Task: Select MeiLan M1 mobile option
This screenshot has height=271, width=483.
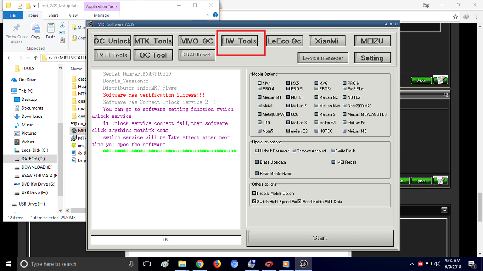Action: pyautogui.click(x=269, y=97)
